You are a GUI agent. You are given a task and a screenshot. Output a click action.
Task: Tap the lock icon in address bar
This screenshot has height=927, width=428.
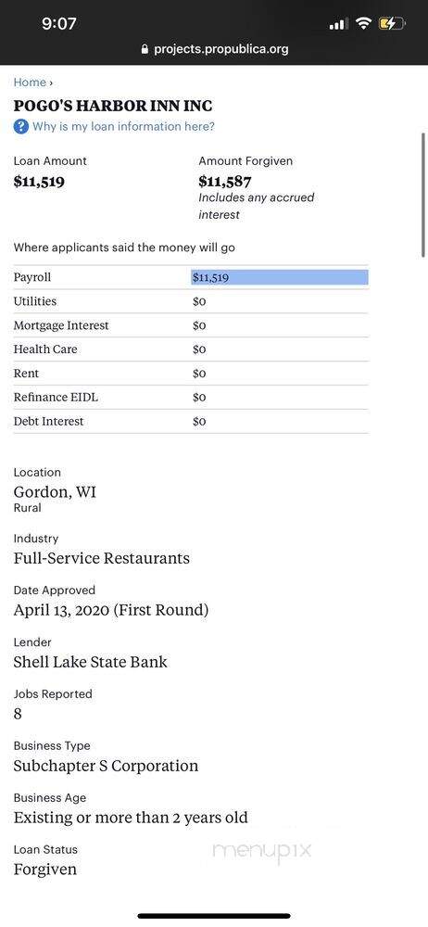pyautogui.click(x=145, y=49)
